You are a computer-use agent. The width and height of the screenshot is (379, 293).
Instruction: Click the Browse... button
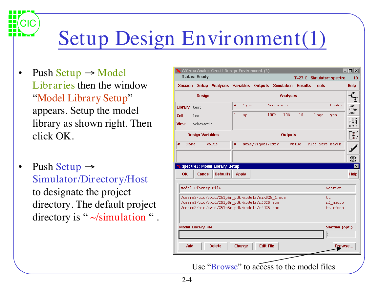(344, 246)
